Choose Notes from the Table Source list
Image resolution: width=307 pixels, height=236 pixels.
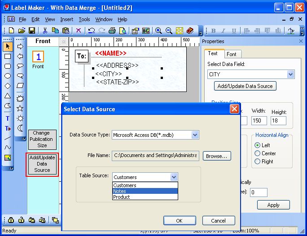pos(145,191)
